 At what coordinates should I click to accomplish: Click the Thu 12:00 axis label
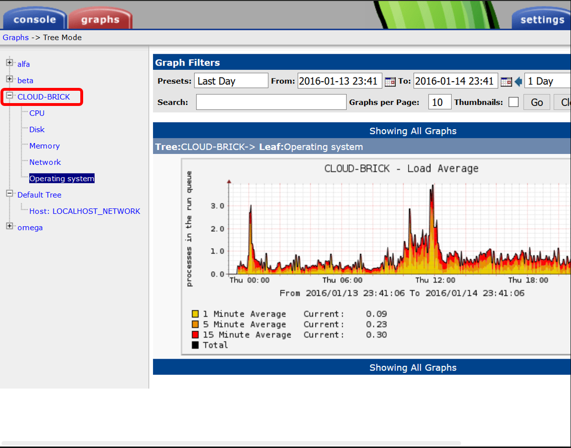click(435, 280)
